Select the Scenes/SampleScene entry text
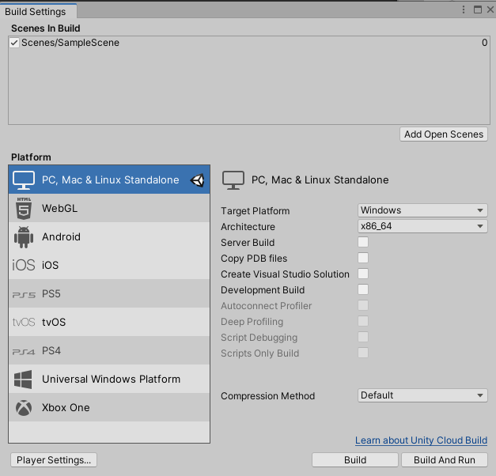Viewport: 496px width, 476px height. (70, 43)
